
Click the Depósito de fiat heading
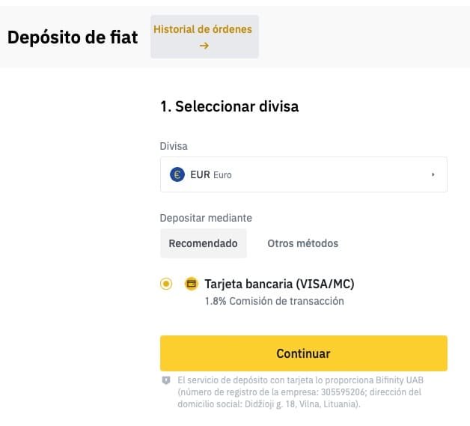73,37
